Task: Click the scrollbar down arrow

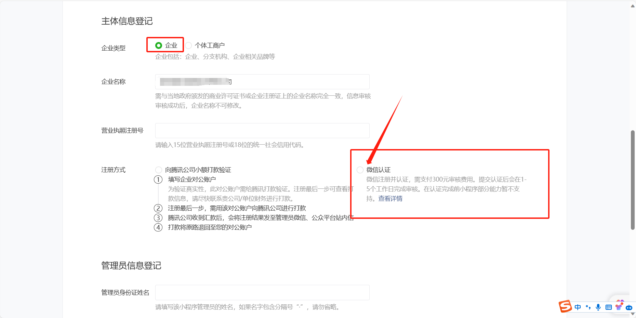Action: [x=633, y=314]
